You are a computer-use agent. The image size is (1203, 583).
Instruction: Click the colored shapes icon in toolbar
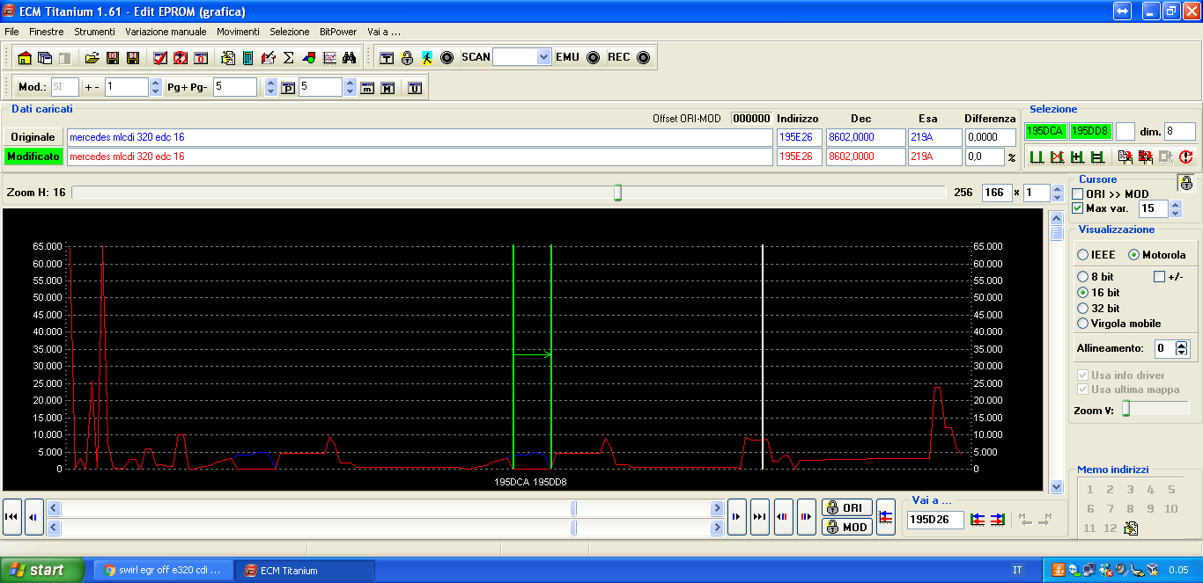coord(309,58)
